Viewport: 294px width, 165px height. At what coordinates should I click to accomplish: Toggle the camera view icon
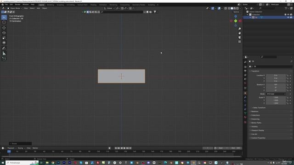click(239, 38)
